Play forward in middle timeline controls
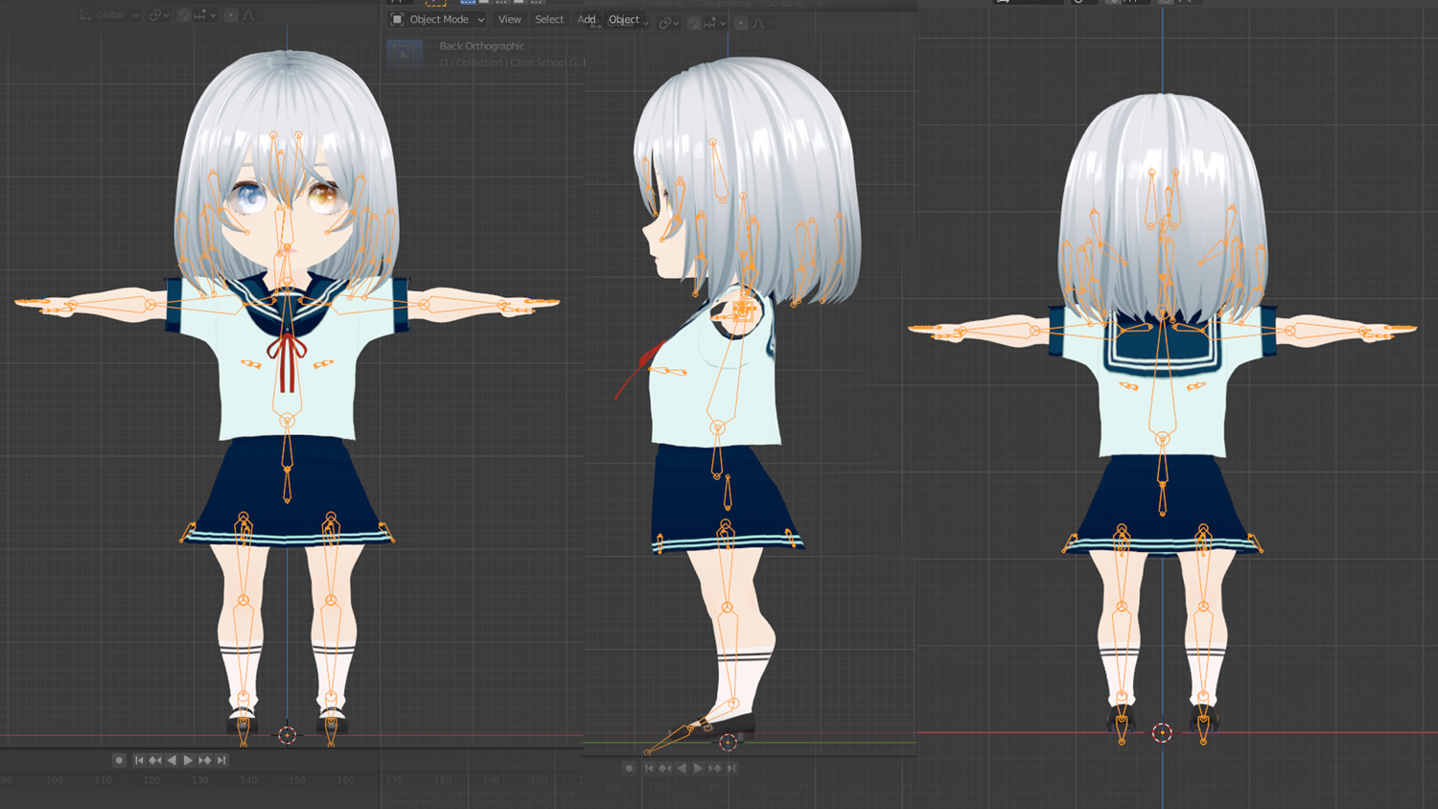 (698, 768)
